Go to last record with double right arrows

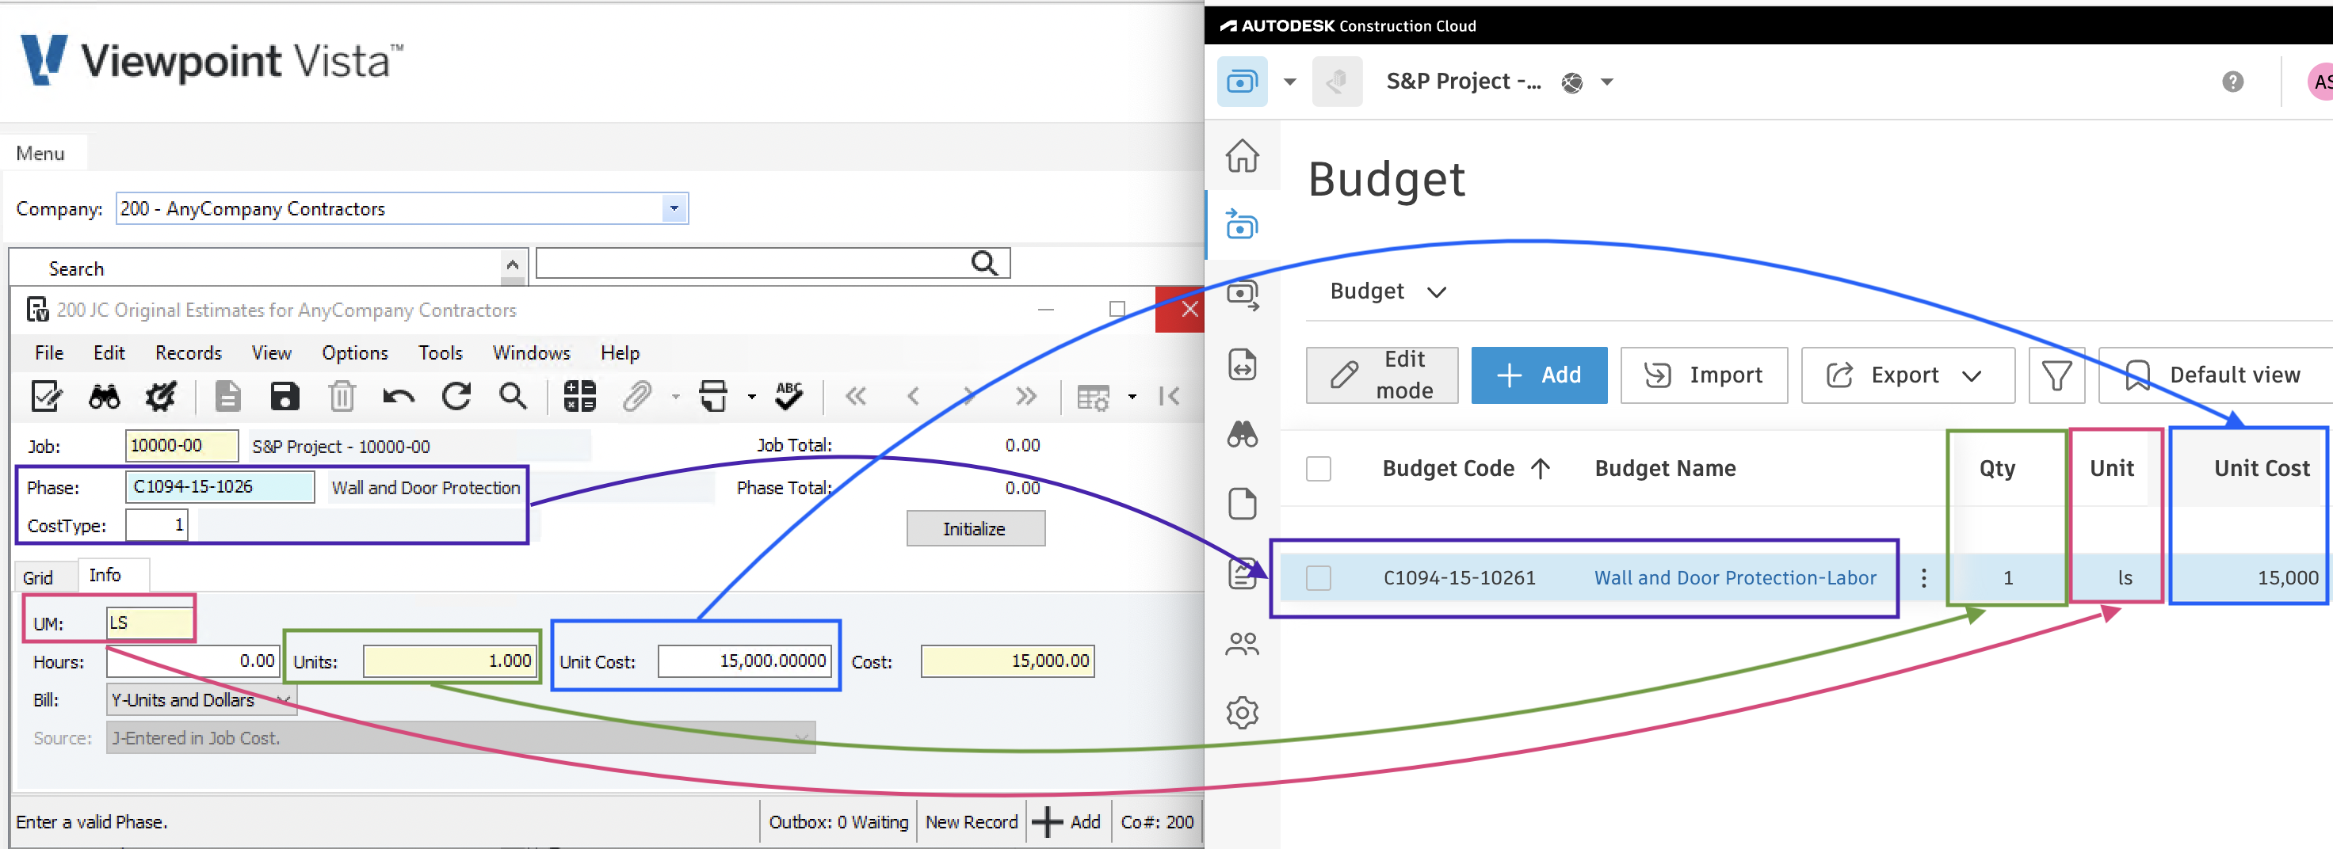[1026, 397]
